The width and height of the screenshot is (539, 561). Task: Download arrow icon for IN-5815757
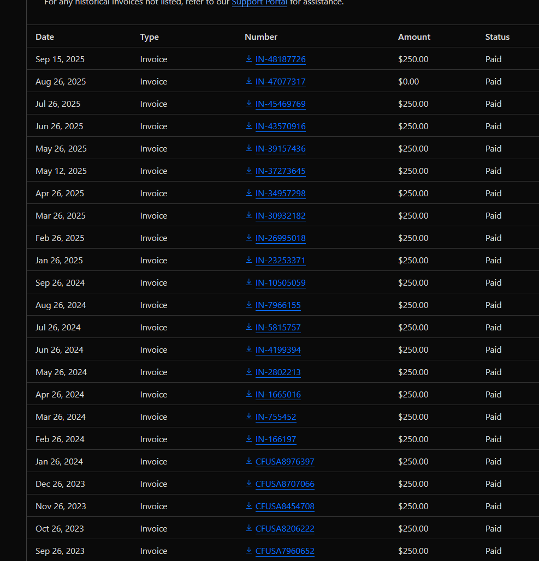point(248,327)
